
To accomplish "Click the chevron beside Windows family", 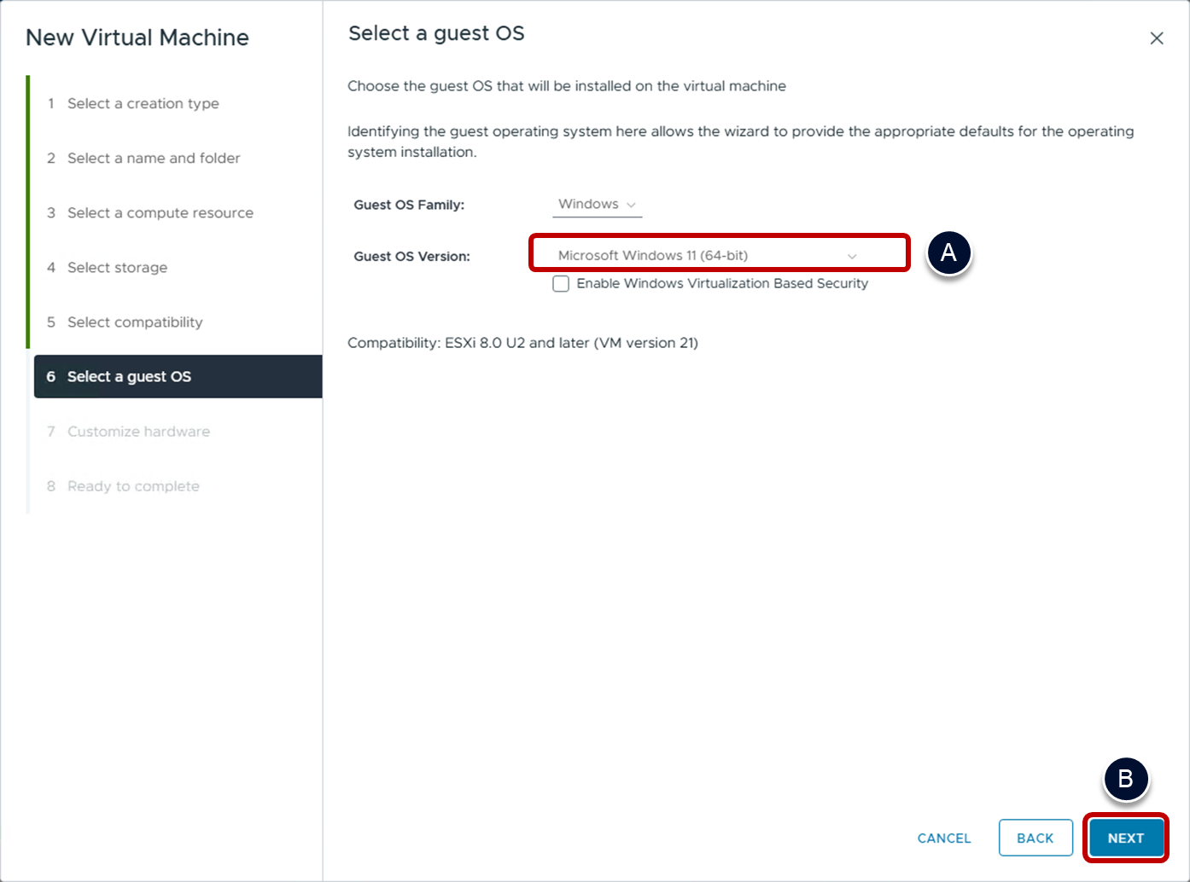I will 632,205.
